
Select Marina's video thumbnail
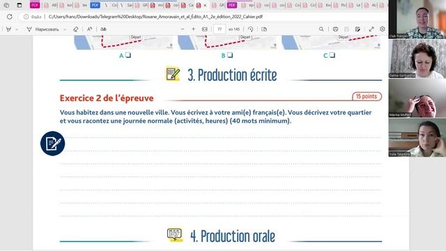point(417,98)
